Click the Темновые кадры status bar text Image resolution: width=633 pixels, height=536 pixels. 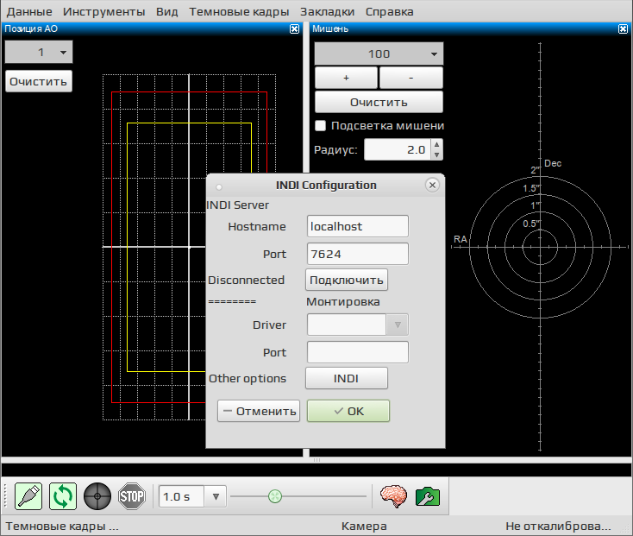point(62,527)
